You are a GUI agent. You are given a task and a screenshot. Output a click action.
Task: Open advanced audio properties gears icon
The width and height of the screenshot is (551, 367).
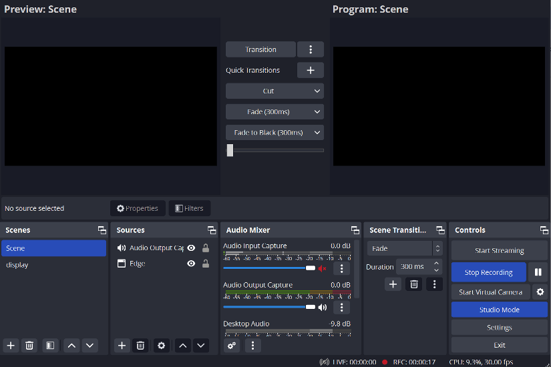tap(232, 346)
